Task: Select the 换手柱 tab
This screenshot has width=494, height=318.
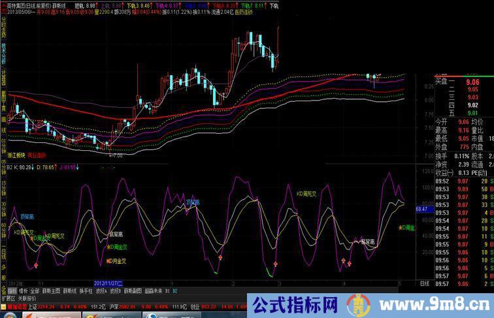Action: [86, 291]
